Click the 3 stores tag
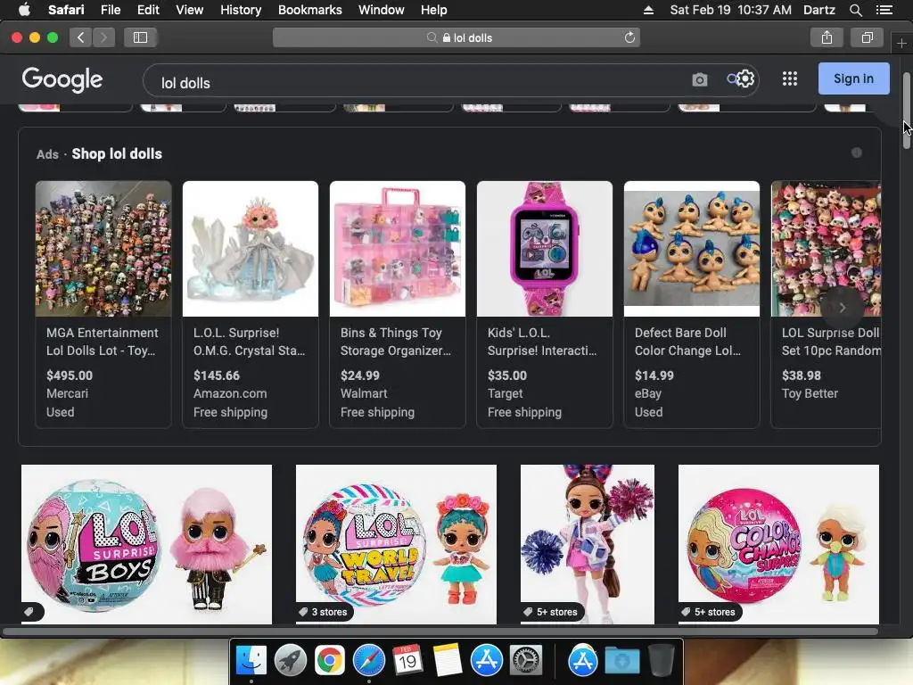 tap(324, 612)
